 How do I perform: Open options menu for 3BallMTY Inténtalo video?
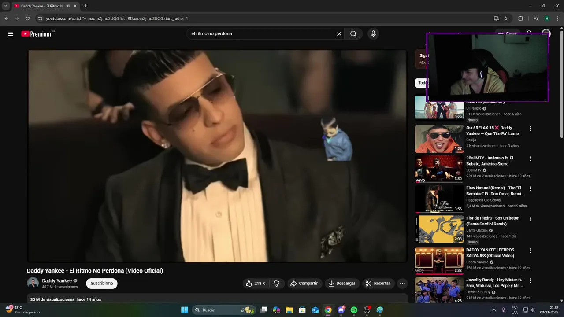point(531,158)
